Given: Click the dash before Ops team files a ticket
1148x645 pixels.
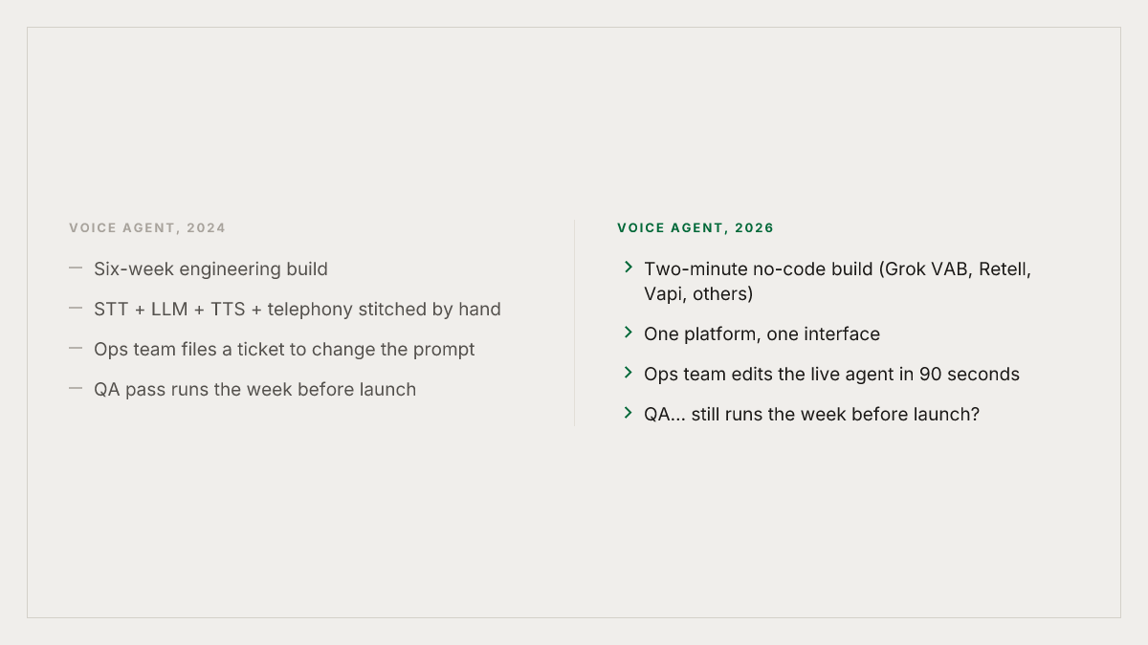Looking at the screenshot, I should tap(76, 350).
